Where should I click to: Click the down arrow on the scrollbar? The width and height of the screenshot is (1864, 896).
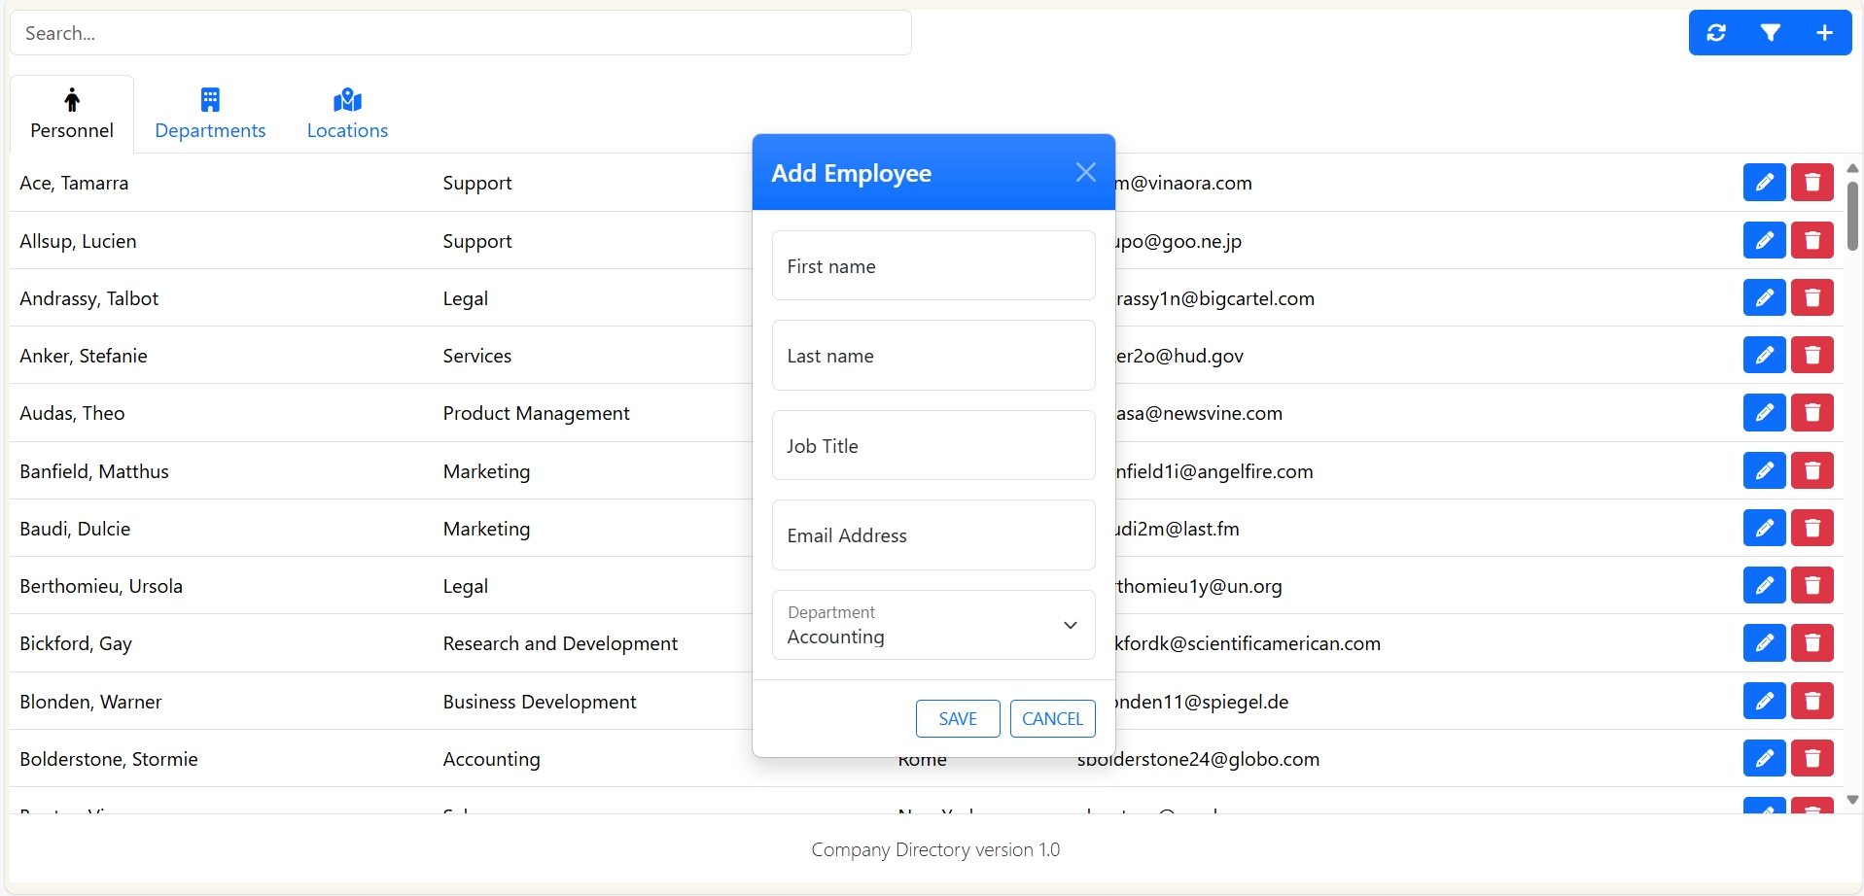[1852, 799]
